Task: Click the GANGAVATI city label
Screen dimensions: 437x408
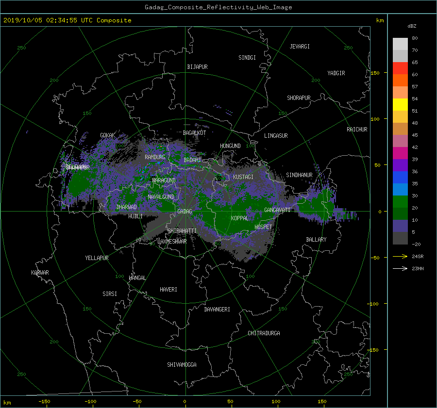Action: 277,210
